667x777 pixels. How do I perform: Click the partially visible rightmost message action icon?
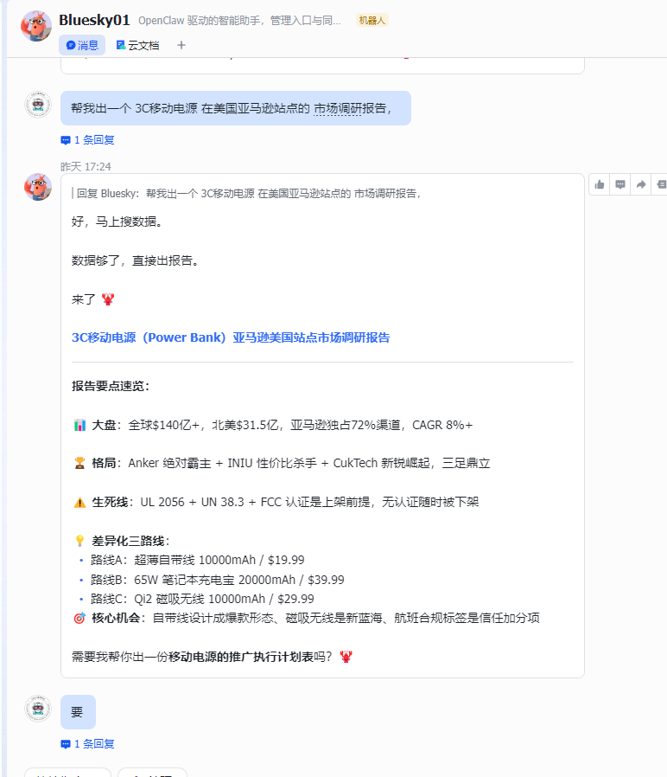661,184
